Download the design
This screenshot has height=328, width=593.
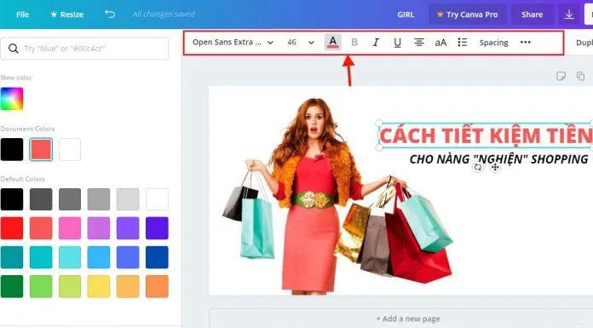pos(569,14)
